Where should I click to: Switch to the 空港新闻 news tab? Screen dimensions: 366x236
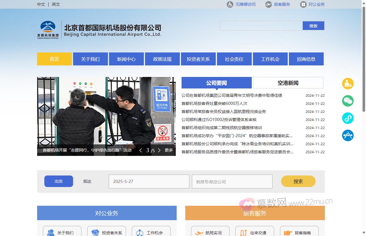tap(288, 83)
